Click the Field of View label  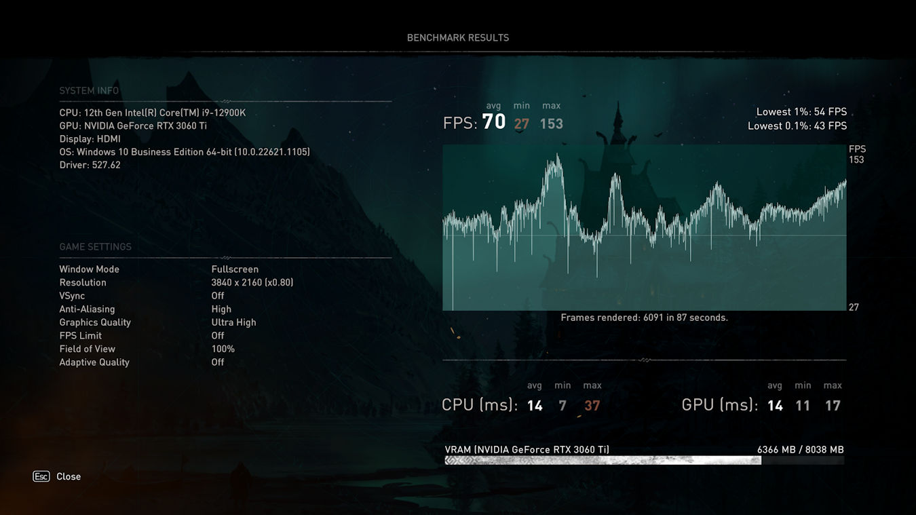(87, 349)
